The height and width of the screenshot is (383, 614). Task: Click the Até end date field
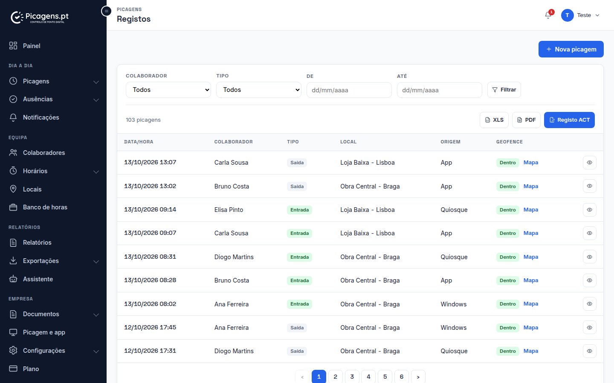click(x=440, y=90)
